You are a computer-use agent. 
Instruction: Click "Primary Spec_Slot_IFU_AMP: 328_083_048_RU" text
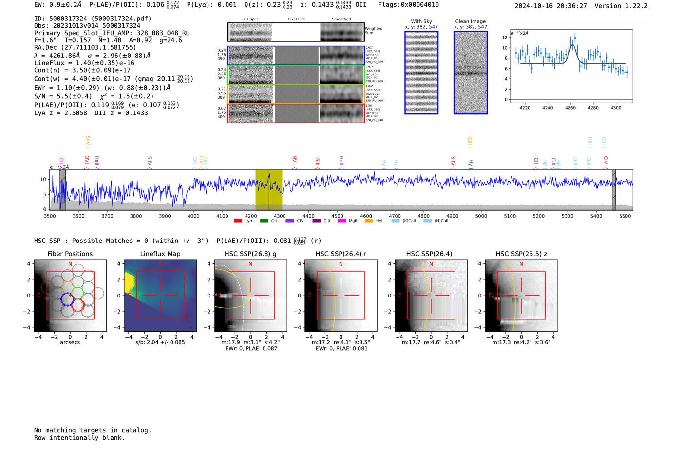112,33
